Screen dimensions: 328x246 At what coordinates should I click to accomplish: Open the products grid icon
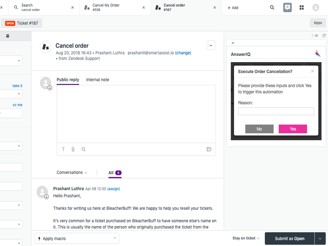click(x=301, y=7)
